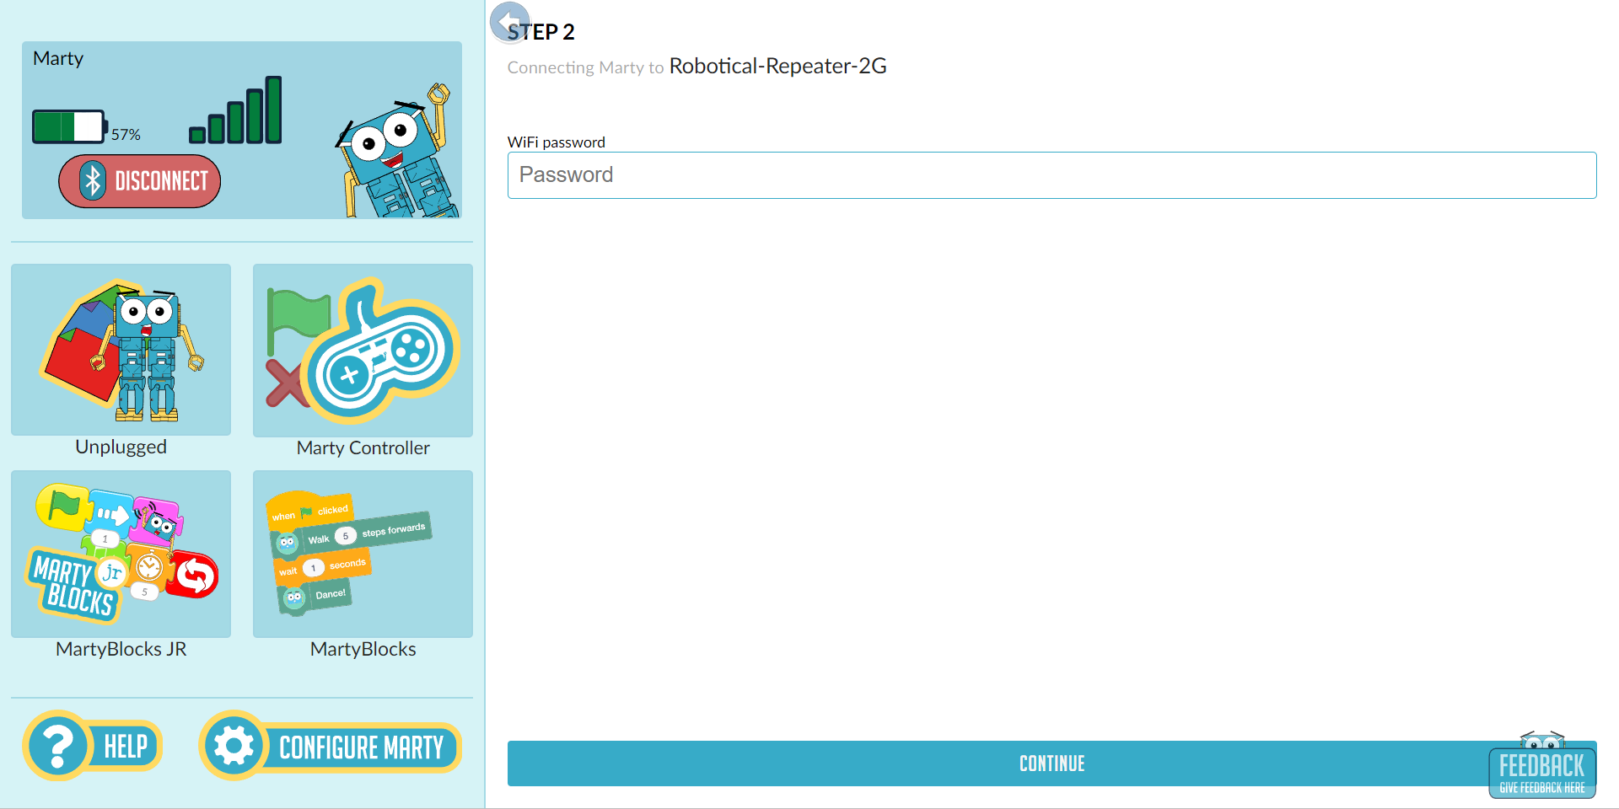
Task: Click the Marty Controller label text
Action: pos(363,448)
